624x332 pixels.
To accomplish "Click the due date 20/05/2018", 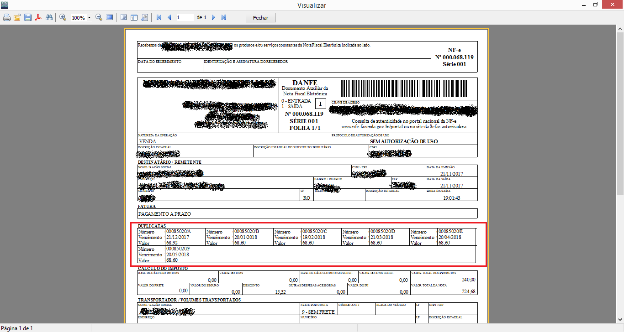I will (x=177, y=254).
